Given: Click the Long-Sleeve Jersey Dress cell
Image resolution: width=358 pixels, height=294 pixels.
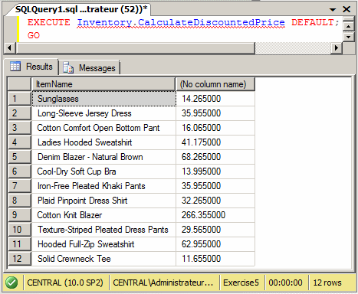Looking at the screenshot, I should point(103,113).
